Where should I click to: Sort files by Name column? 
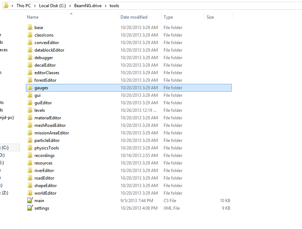pyautogui.click(x=33, y=17)
